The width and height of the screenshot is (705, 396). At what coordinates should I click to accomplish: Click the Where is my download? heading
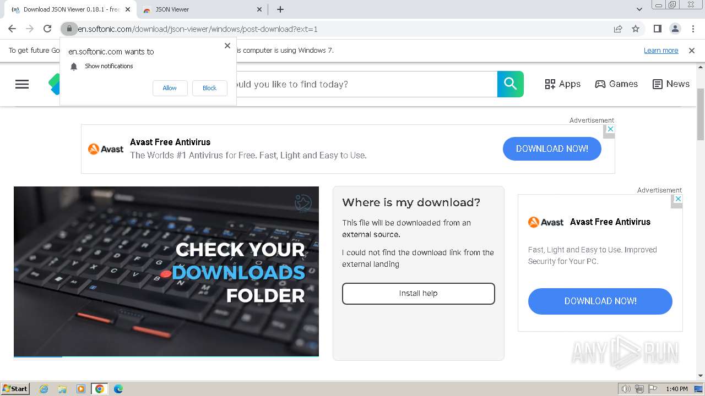tap(411, 202)
